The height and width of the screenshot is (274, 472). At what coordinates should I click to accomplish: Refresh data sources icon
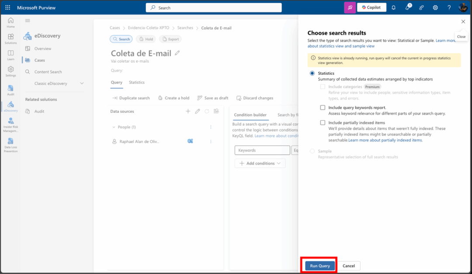click(x=207, y=111)
